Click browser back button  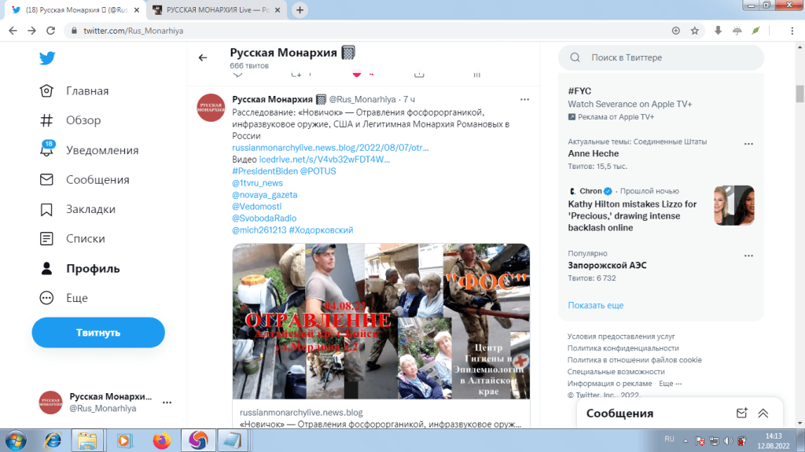click(13, 31)
